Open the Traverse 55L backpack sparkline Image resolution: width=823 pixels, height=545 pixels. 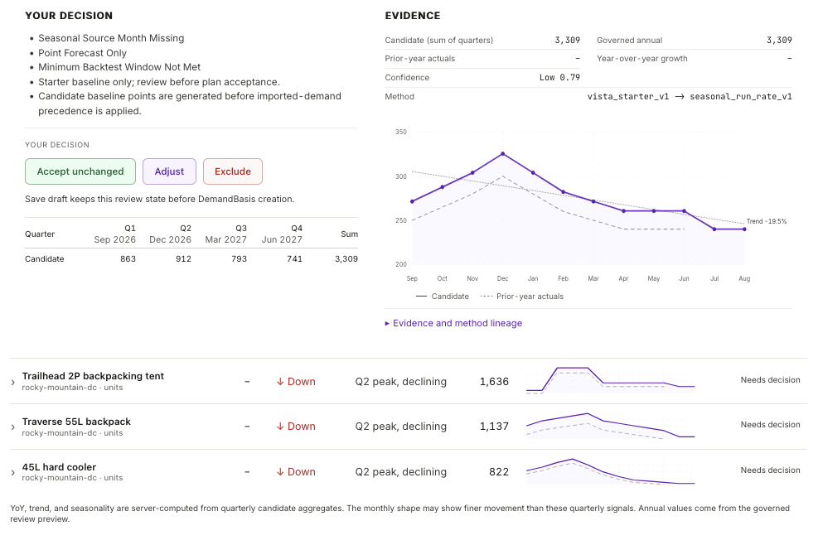[x=611, y=426]
